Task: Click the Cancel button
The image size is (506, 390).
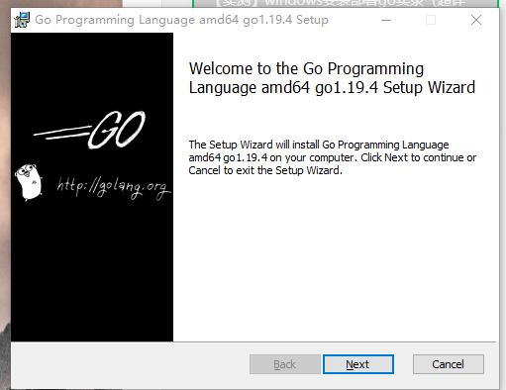Action: [449, 364]
